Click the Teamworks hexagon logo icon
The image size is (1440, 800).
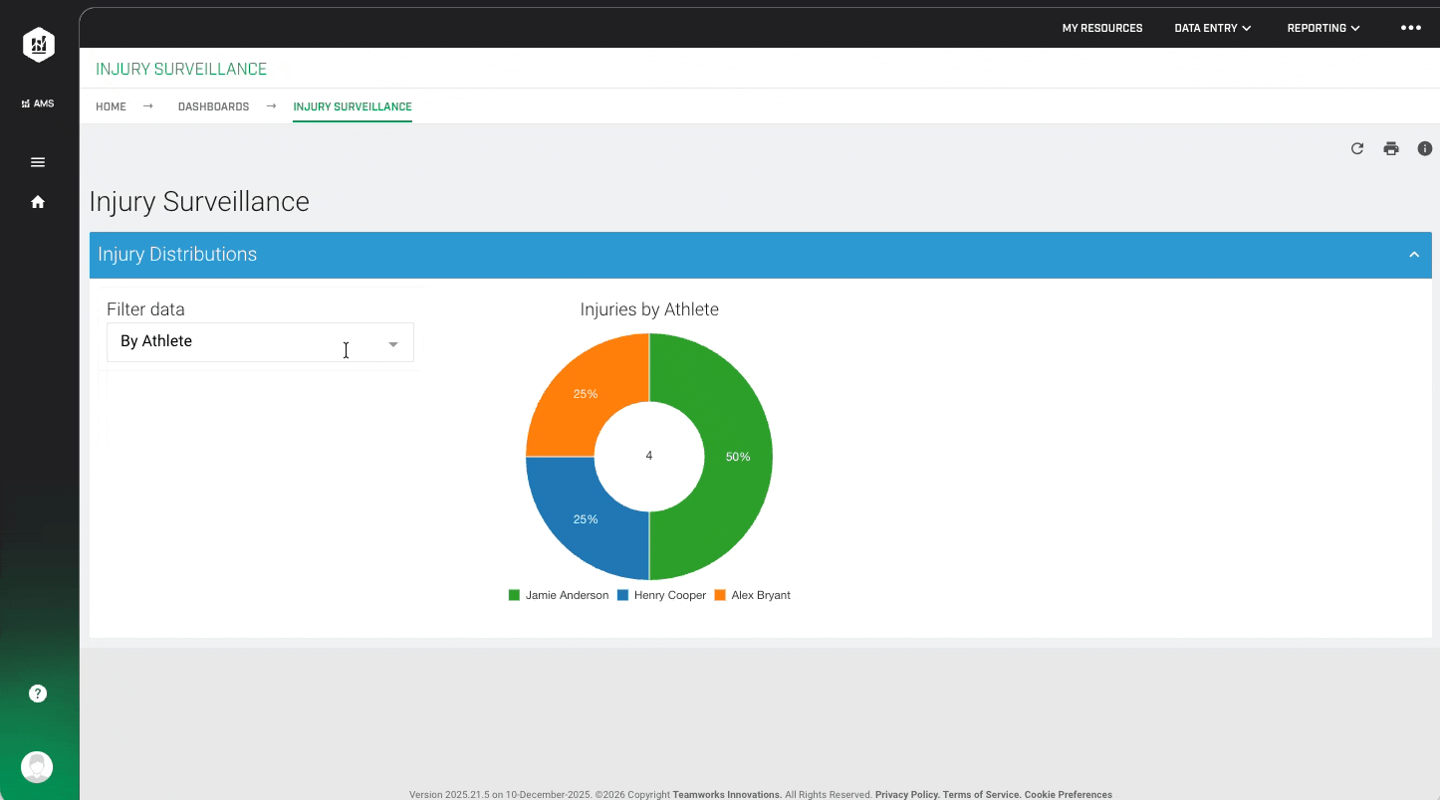point(38,45)
